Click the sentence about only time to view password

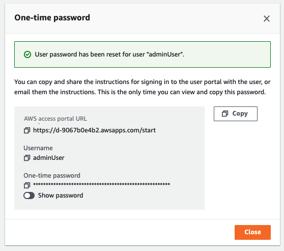click(x=182, y=92)
